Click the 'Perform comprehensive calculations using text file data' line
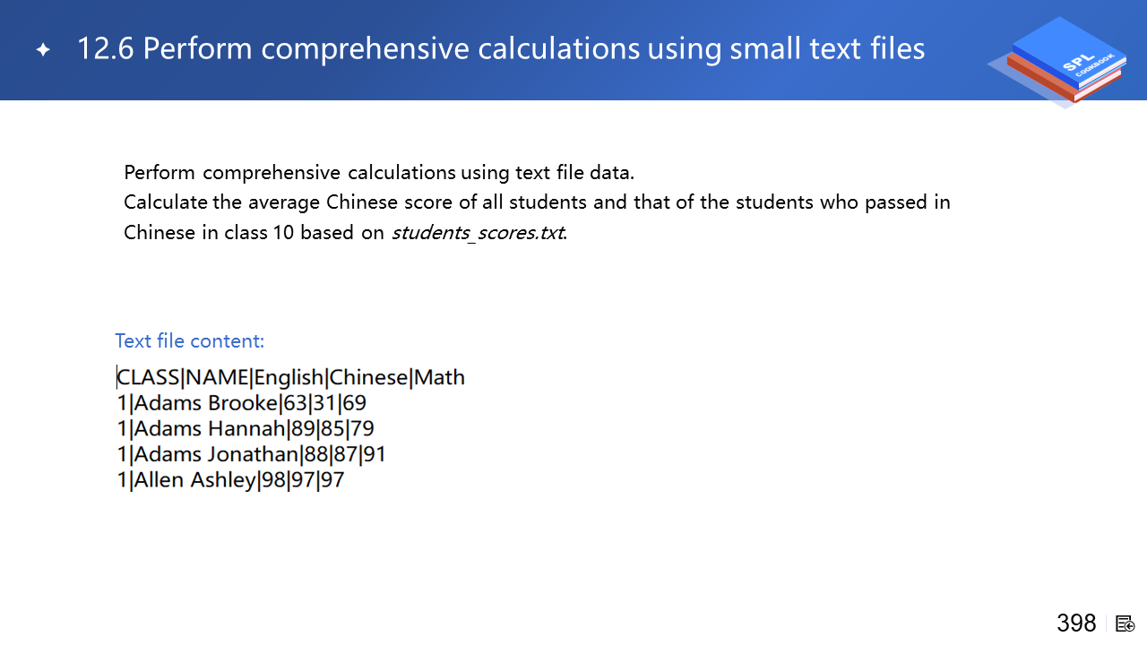The height and width of the screenshot is (645, 1147). (x=379, y=172)
